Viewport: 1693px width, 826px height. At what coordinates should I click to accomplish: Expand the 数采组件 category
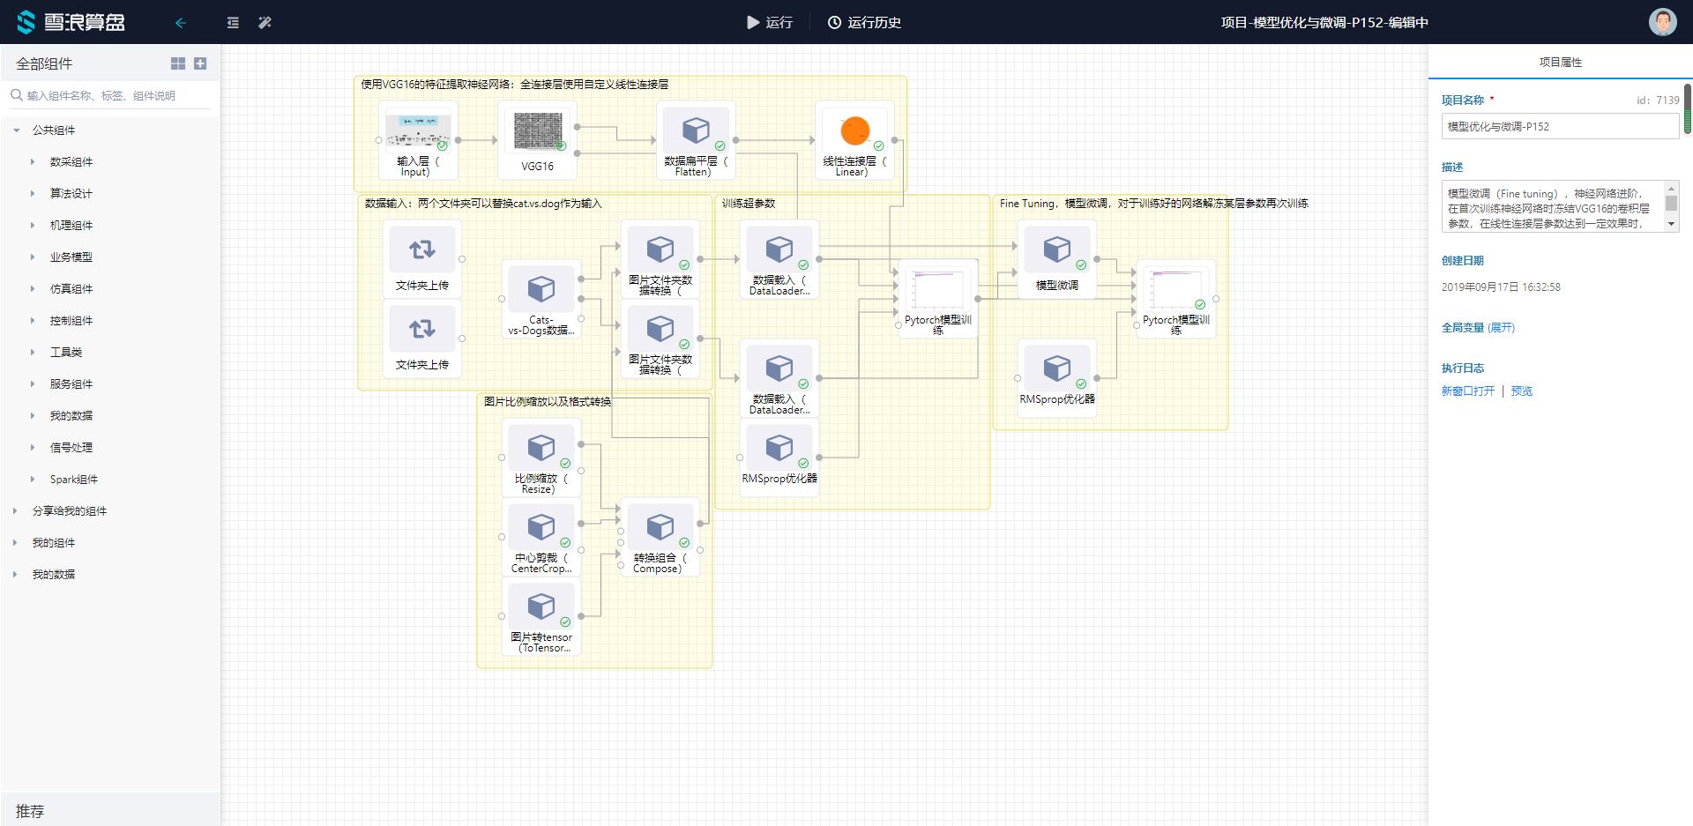coord(33,162)
